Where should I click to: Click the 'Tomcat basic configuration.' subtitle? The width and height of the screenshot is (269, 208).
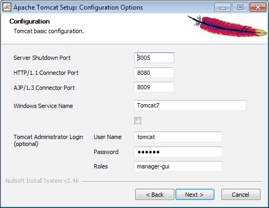49,31
